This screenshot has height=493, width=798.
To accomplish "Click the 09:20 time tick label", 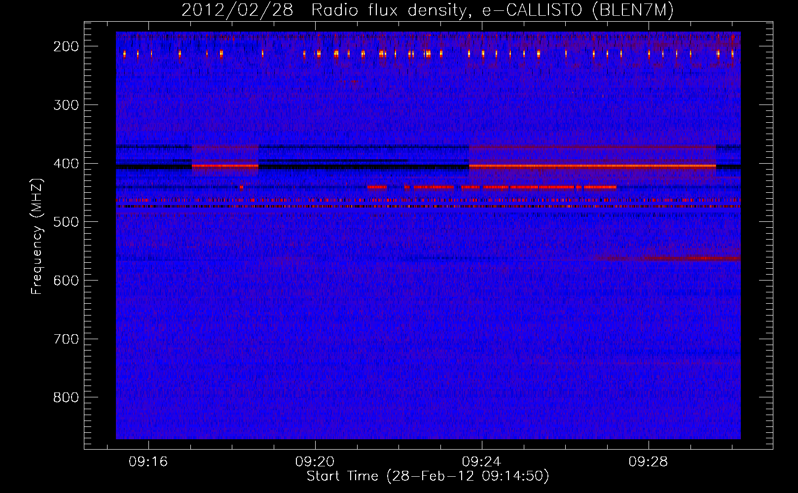I will click(x=315, y=462).
